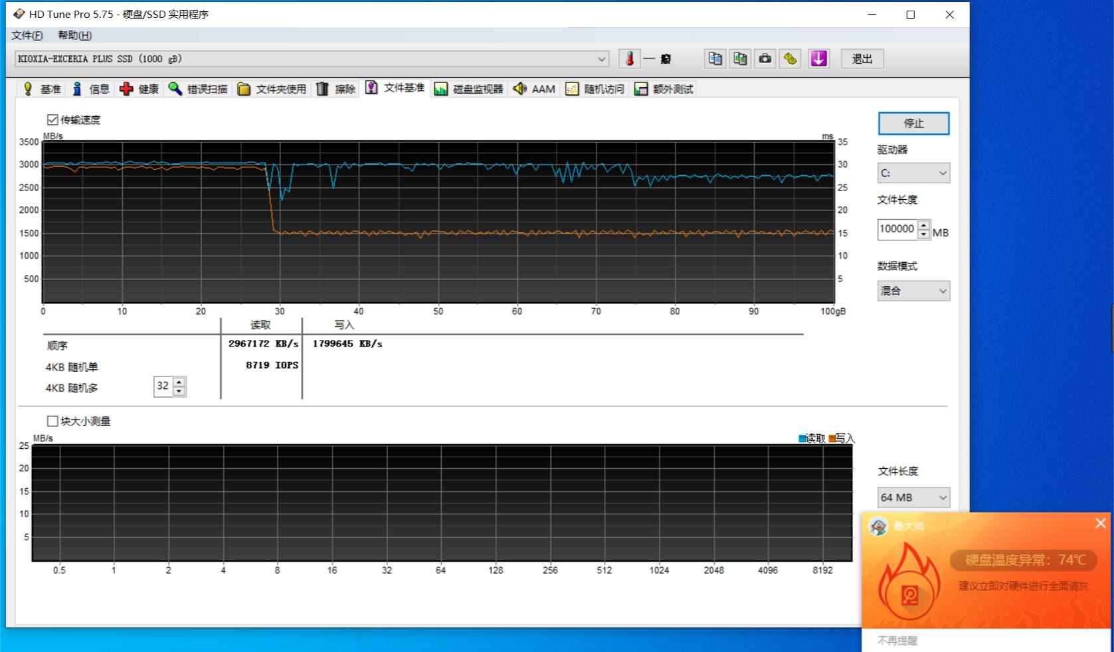Dismiss the 鲁大师 temperature warning popup

pyautogui.click(x=1100, y=523)
